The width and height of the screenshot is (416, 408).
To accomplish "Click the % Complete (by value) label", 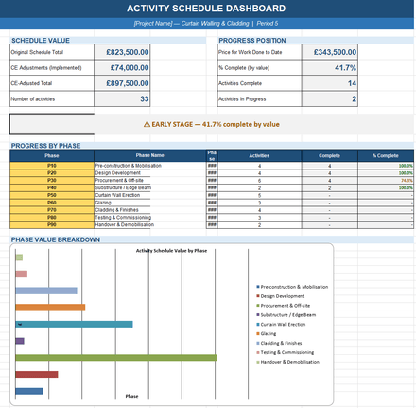I will [x=259, y=67].
